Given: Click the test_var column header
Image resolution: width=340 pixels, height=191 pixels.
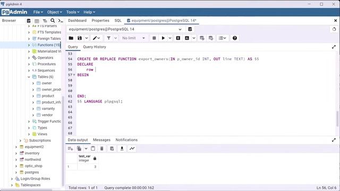Looking at the screenshot, I should [88, 158].
